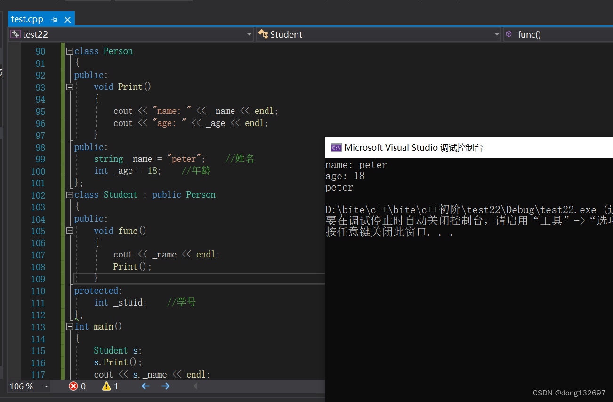613x402 pixels.
Task: Pin the test.cpp tab
Action: pos(55,19)
